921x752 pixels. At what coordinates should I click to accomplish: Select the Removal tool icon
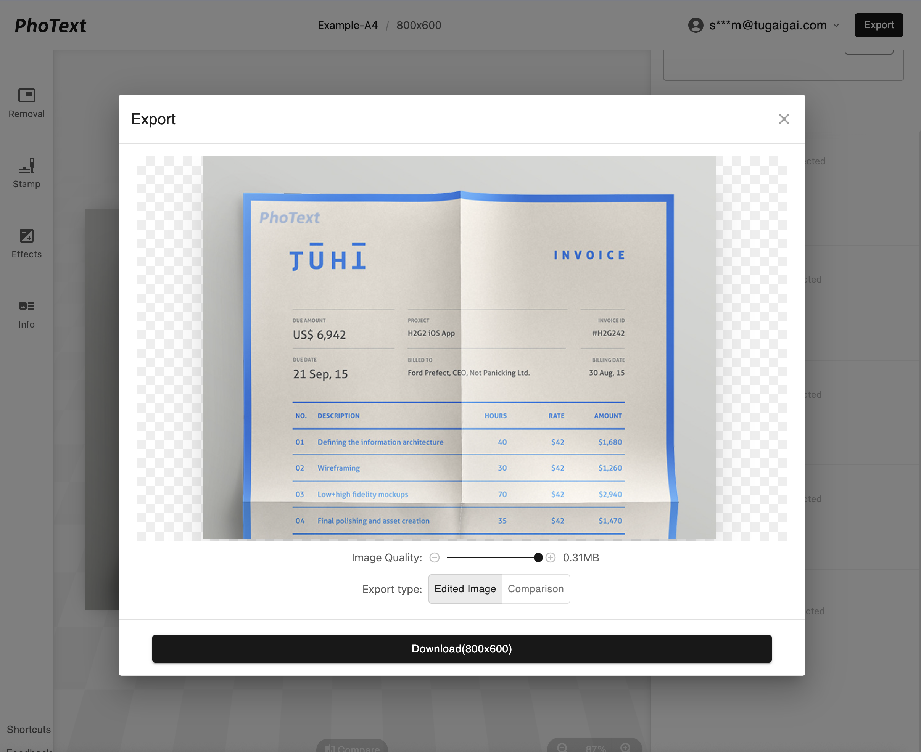point(26,95)
